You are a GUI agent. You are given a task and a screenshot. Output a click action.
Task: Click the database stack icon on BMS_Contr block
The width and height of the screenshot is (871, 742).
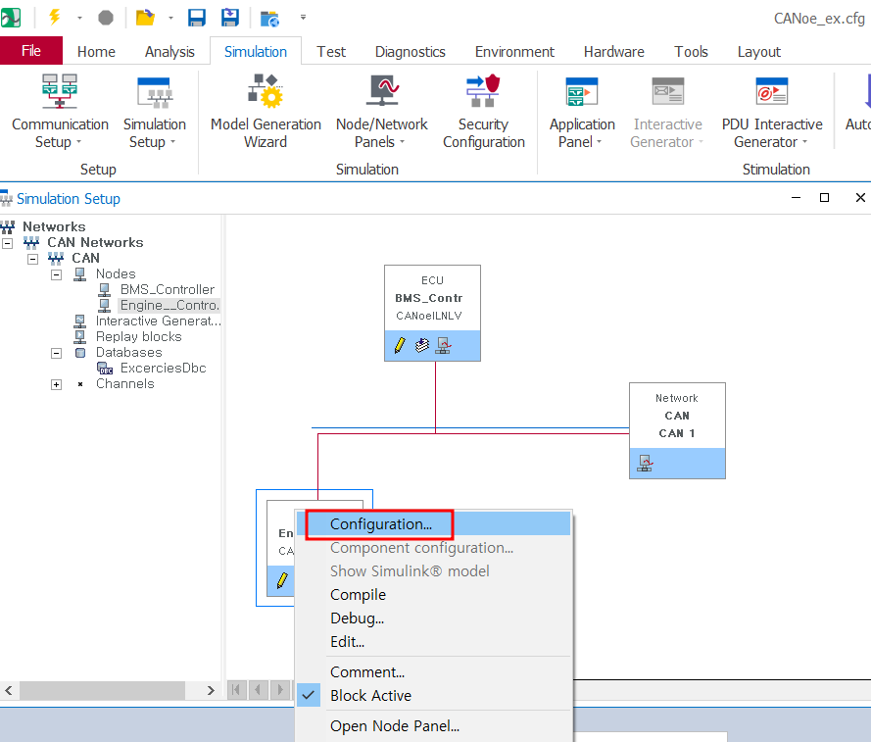coord(422,345)
